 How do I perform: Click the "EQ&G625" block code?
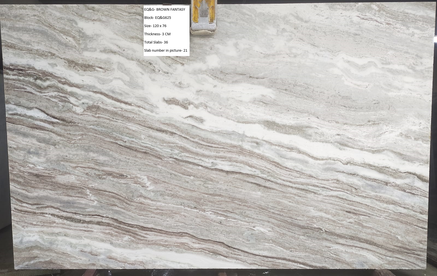tap(163, 18)
